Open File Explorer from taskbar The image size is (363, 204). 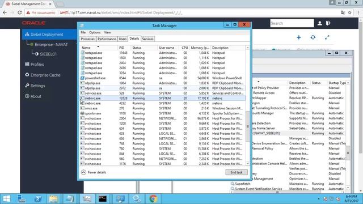53,199
